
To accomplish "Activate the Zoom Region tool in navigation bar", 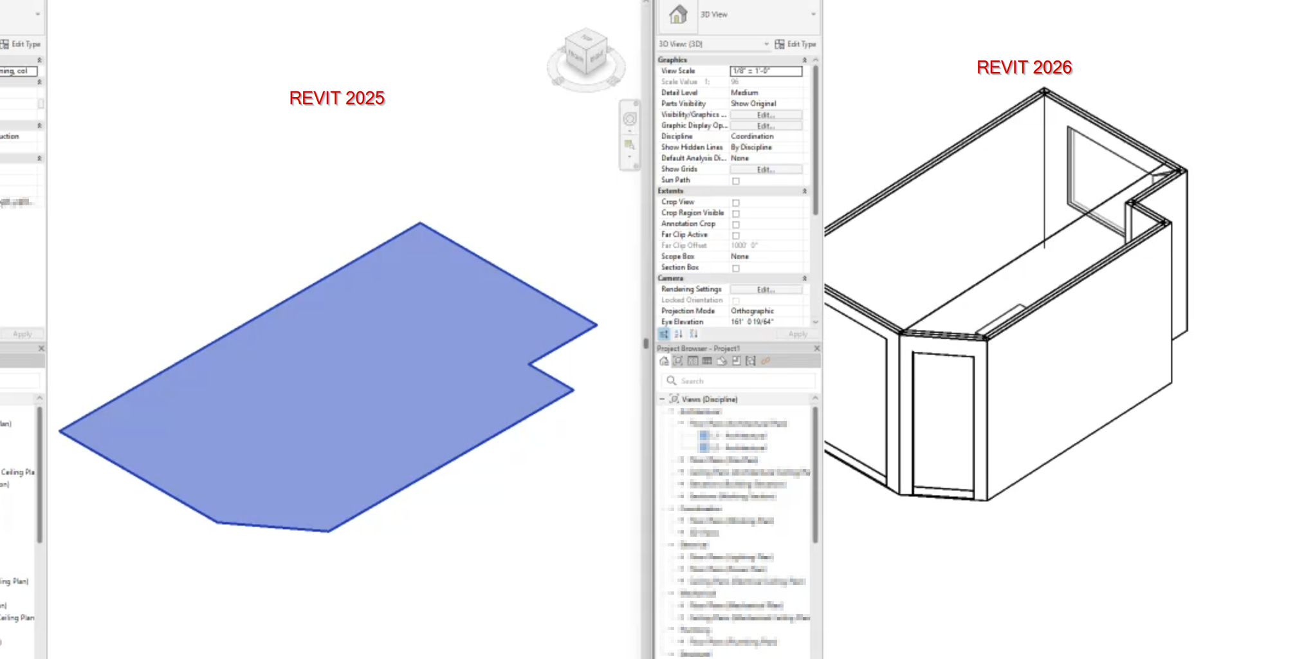I will click(629, 145).
